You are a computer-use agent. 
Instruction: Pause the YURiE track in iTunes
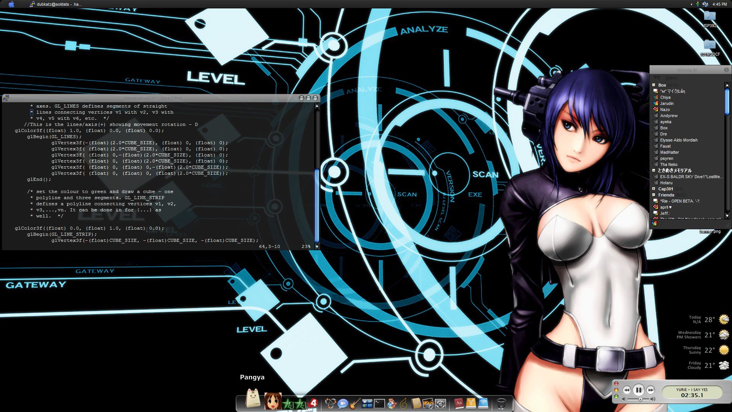pos(638,390)
